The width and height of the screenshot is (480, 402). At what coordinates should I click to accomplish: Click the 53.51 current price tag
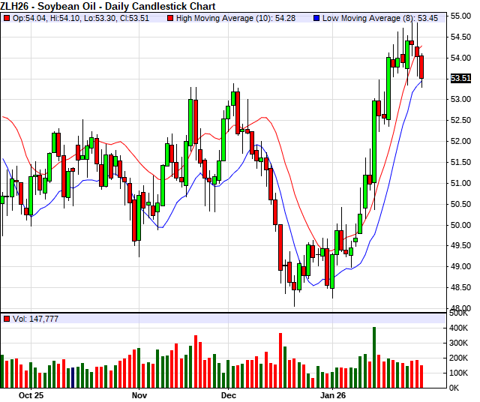pos(460,77)
